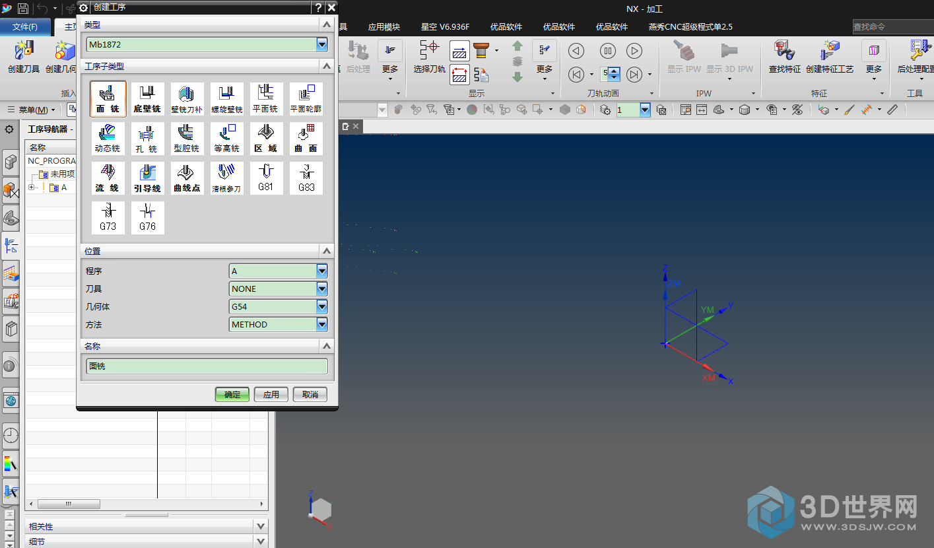The image size is (934, 548).
Task: Click the 名称 input field containing 面铣
Action: tap(207, 366)
